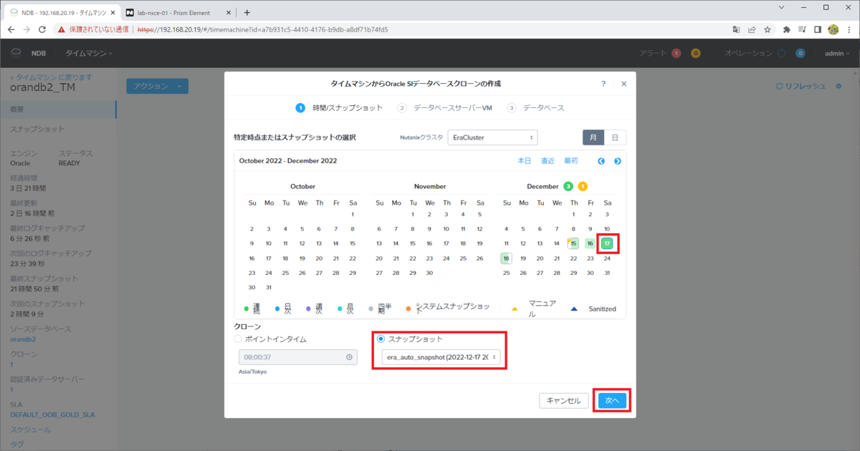Click the 08:00:37 time input field
The image size is (860, 451).
point(297,357)
